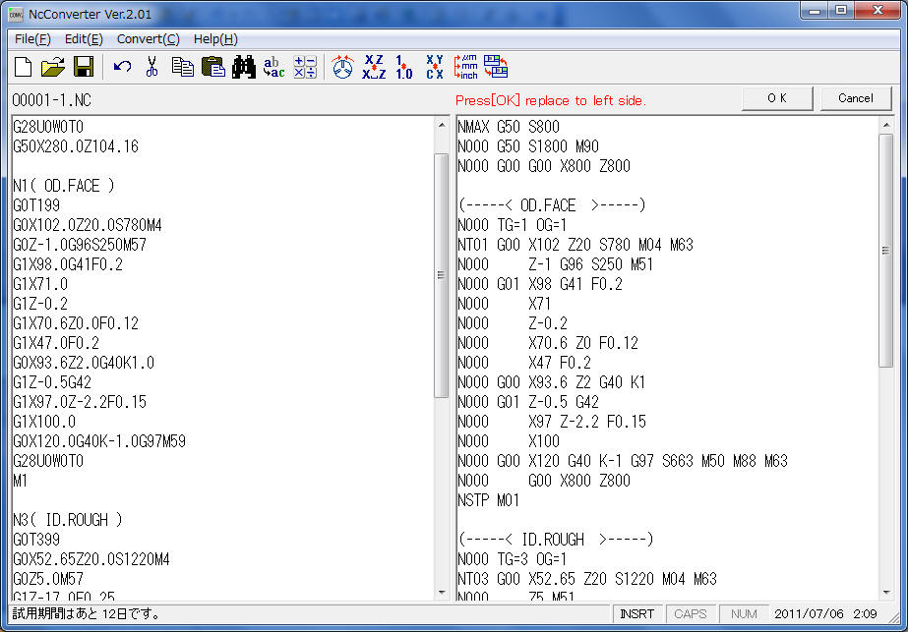This screenshot has width=908, height=632.
Task: Save file with the floppy disk icon
Action: pos(84,67)
